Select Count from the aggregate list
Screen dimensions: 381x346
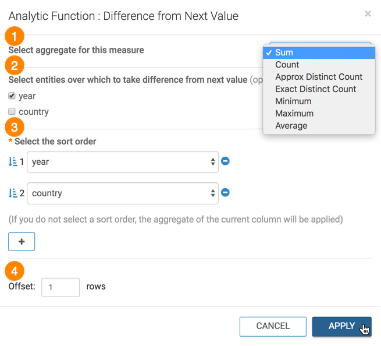coord(287,65)
